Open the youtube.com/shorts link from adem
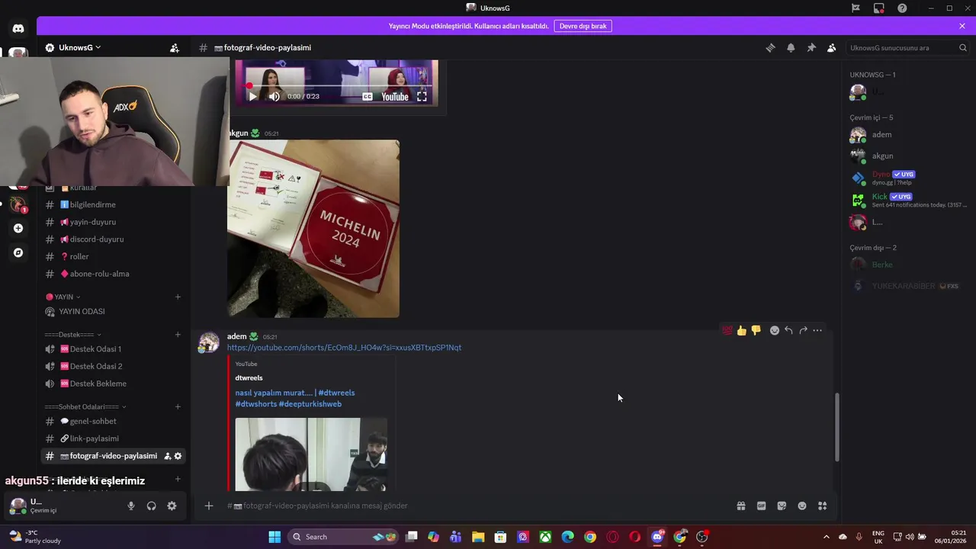This screenshot has height=549, width=976. (344, 348)
